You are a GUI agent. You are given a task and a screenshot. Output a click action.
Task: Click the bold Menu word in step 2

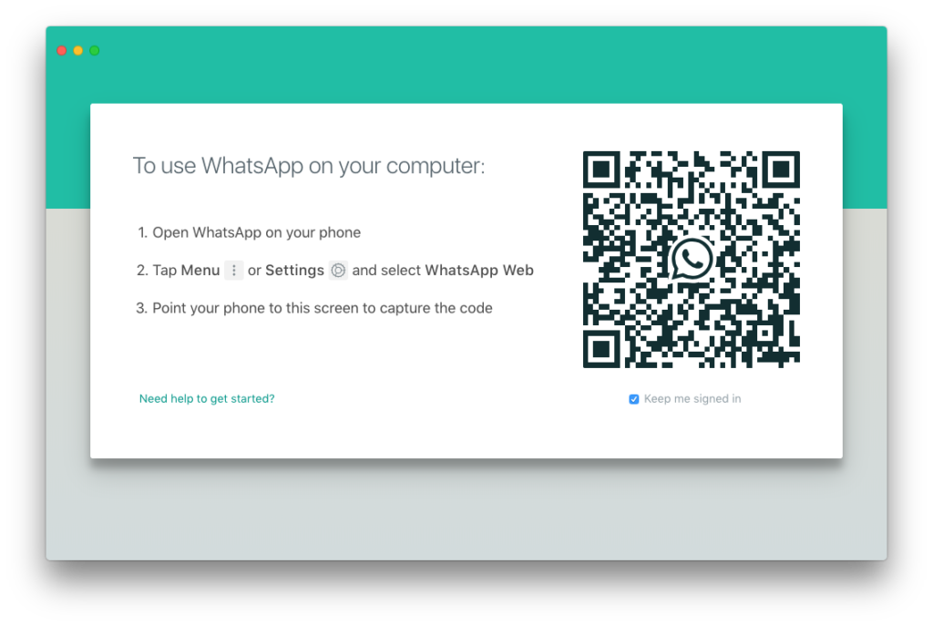(x=200, y=270)
